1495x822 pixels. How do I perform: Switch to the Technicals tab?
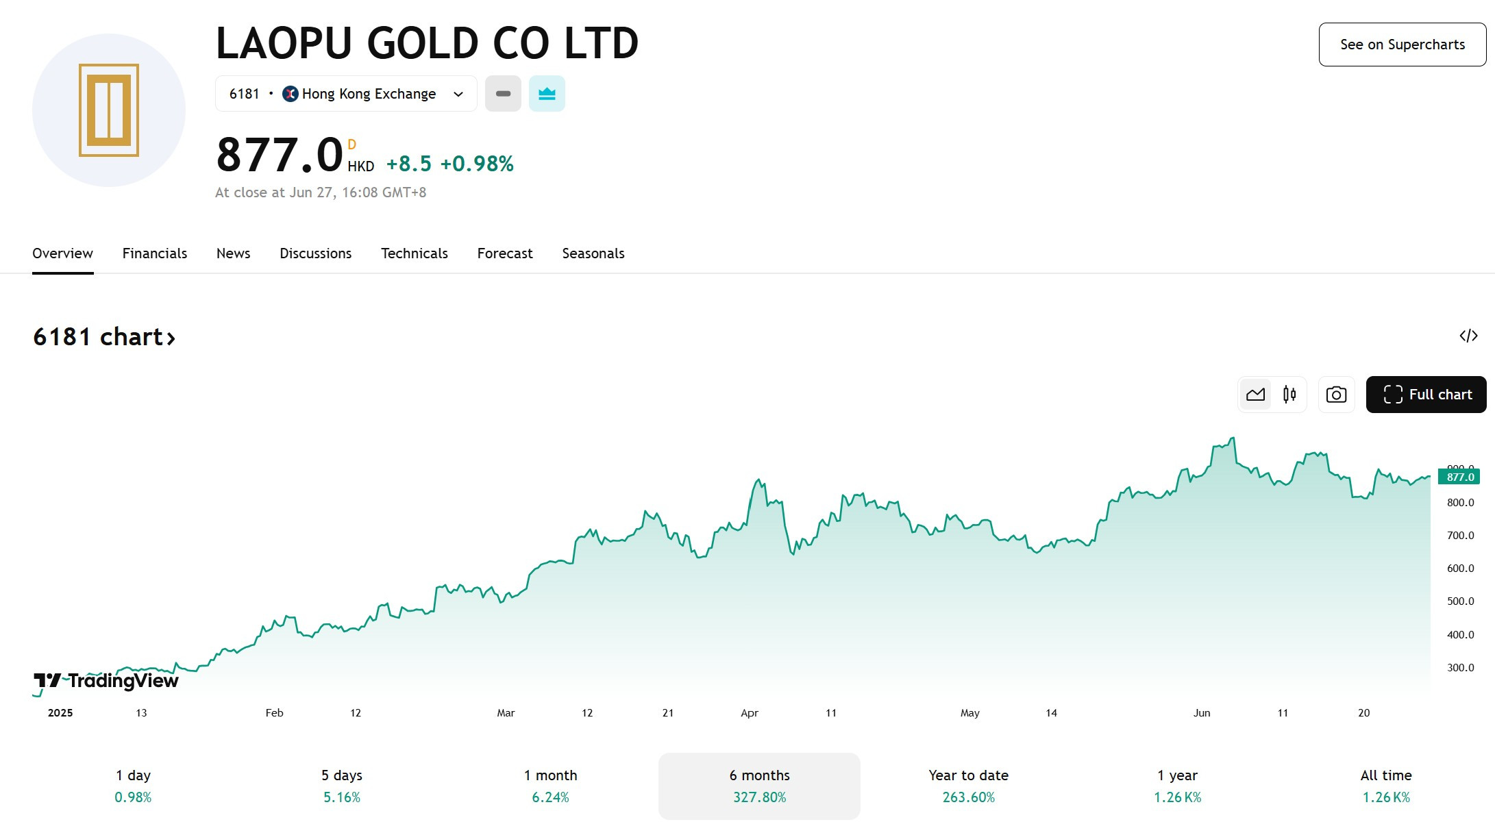tap(415, 253)
